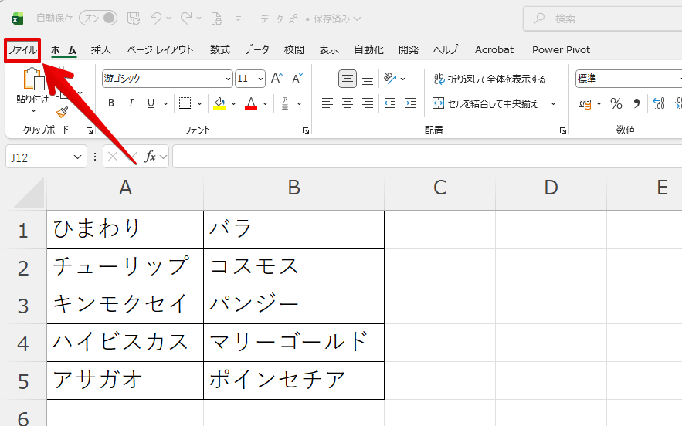Click the Align Left icon
This screenshot has height=426, width=682.
(327, 103)
